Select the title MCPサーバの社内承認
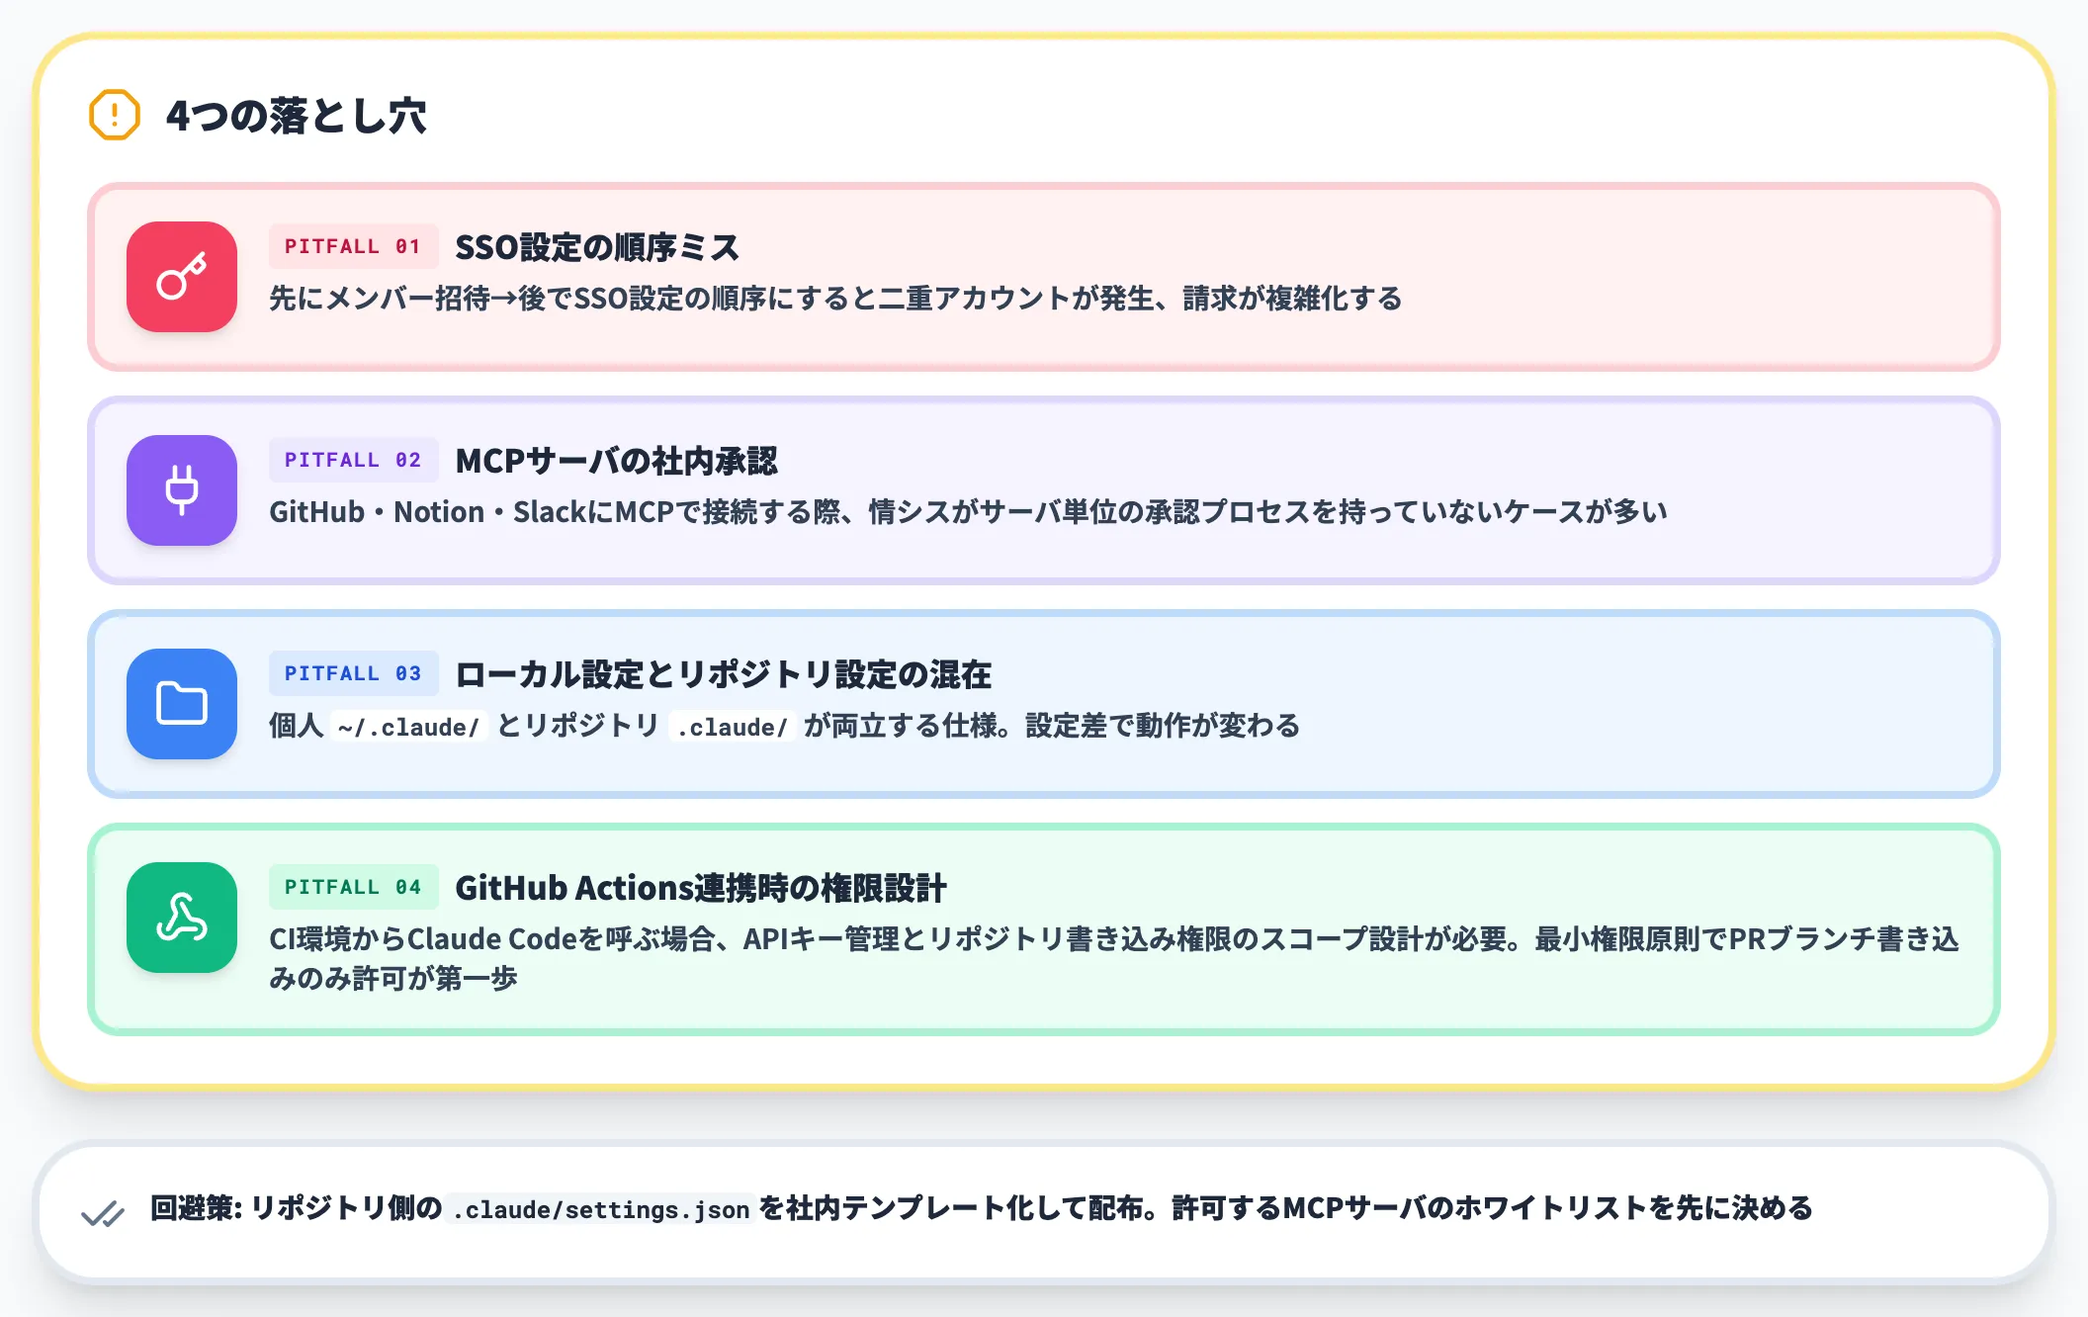Viewport: 2088px width, 1317px height. pyautogui.click(x=616, y=461)
